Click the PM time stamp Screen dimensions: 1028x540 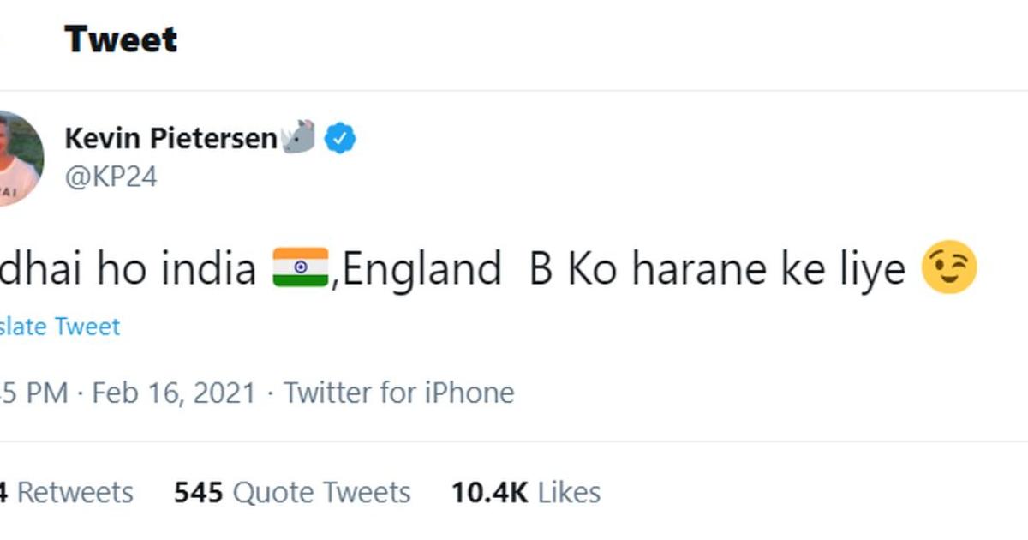34,393
